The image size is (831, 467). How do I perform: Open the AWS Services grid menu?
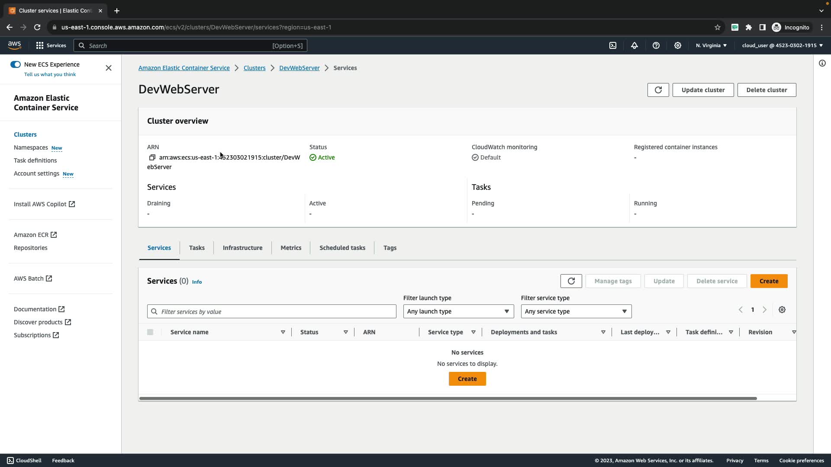click(40, 45)
